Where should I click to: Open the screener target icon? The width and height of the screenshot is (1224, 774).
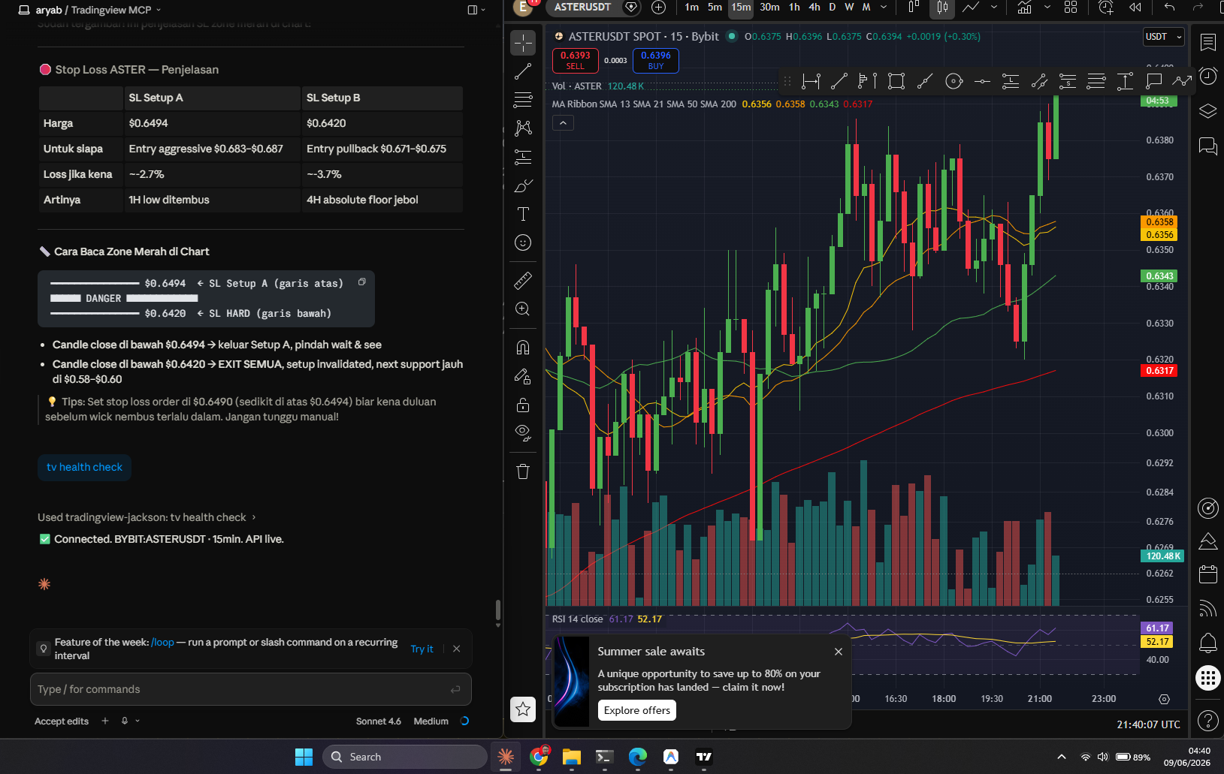pyautogui.click(x=1208, y=508)
